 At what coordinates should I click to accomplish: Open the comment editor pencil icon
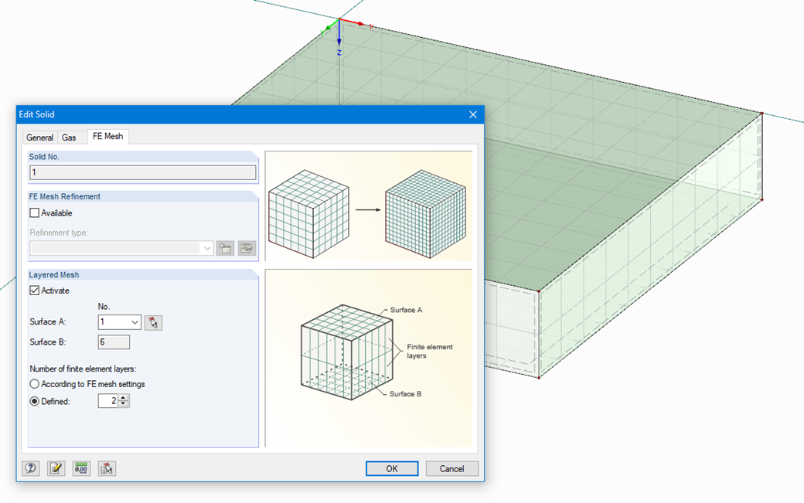55,467
